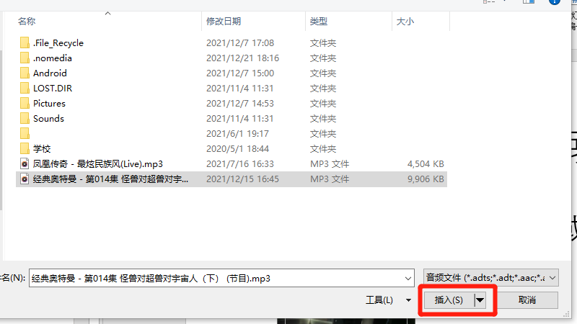Expand the file name combo box arrow
577x324 pixels.
click(408, 279)
